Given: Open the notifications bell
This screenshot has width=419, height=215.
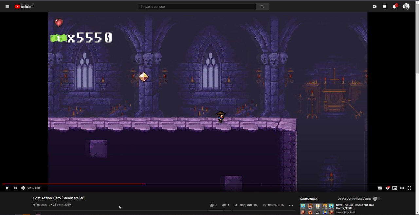Looking at the screenshot, I should tap(394, 7).
